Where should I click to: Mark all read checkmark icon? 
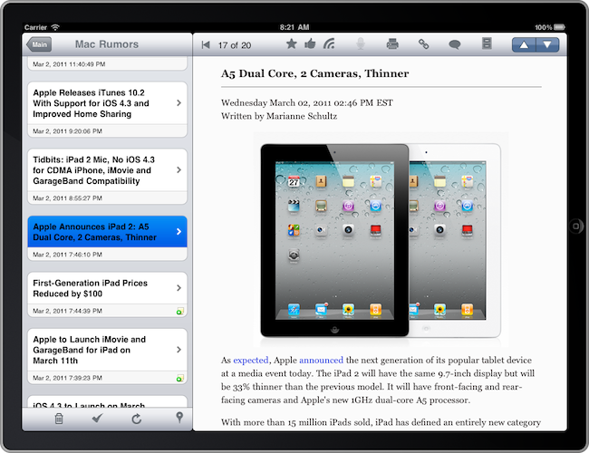coord(97,418)
